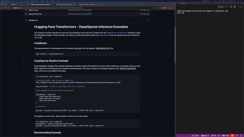Click the zoom magnifier icon in address bar
This screenshot has width=244, height=137.
[155, 8]
